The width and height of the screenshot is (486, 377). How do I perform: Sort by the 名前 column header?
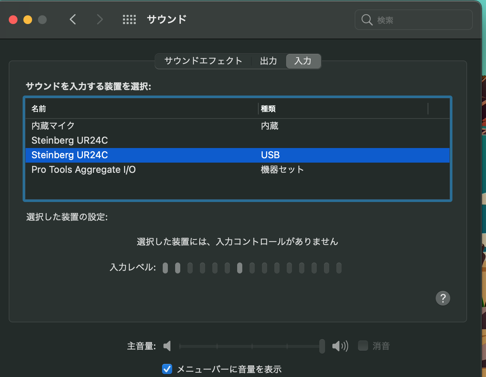tap(142, 109)
